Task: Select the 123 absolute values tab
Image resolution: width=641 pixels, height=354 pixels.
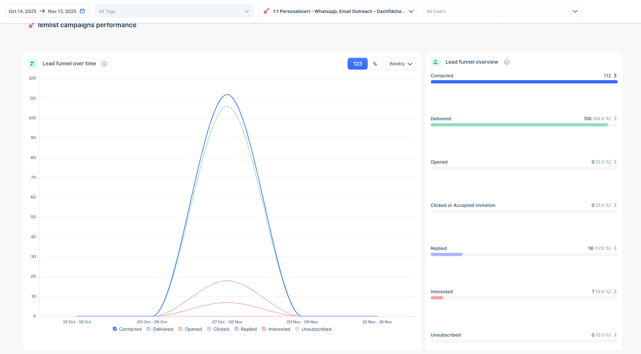Action: point(357,63)
